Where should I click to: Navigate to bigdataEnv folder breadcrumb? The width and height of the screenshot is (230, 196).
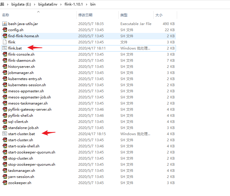coord(48,4)
